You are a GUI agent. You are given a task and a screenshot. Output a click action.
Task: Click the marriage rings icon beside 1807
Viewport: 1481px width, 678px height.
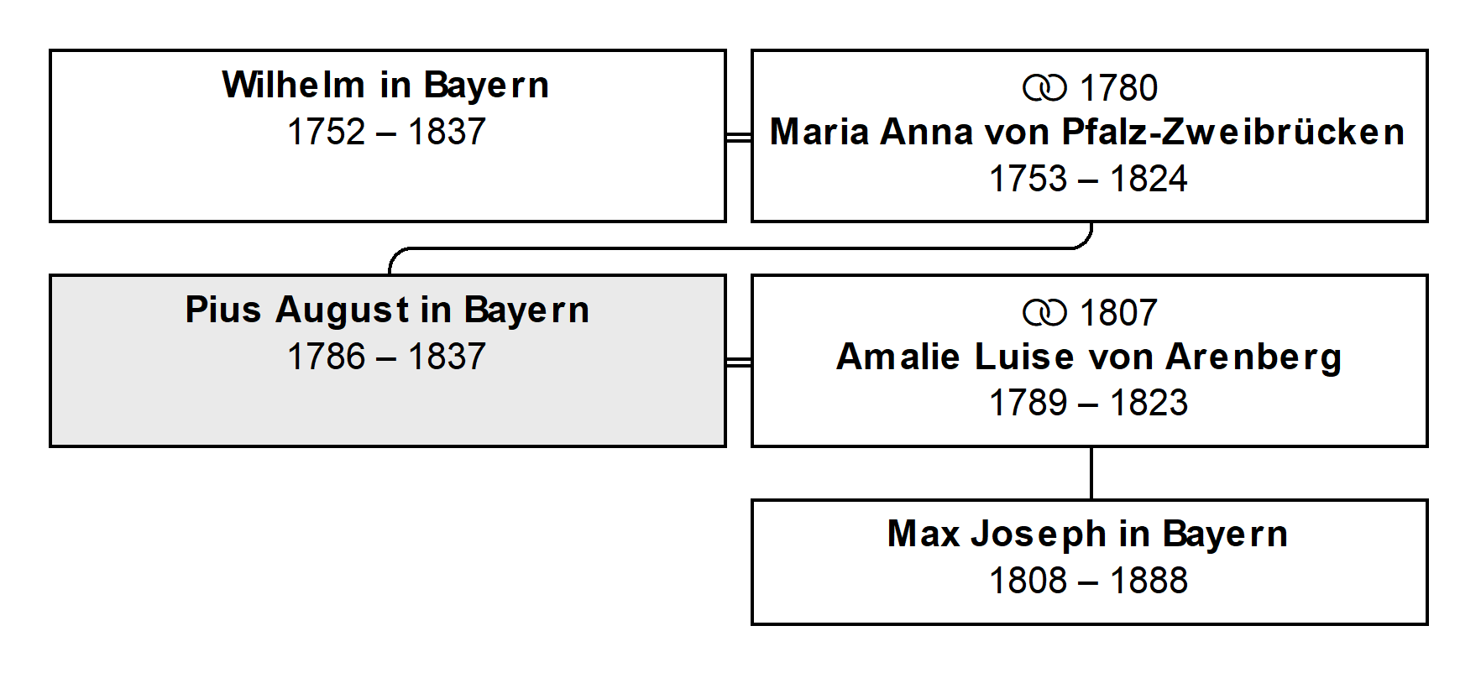pyautogui.click(x=1045, y=313)
